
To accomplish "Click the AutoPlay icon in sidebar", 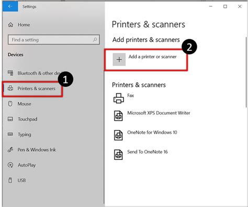I will 10,165.
